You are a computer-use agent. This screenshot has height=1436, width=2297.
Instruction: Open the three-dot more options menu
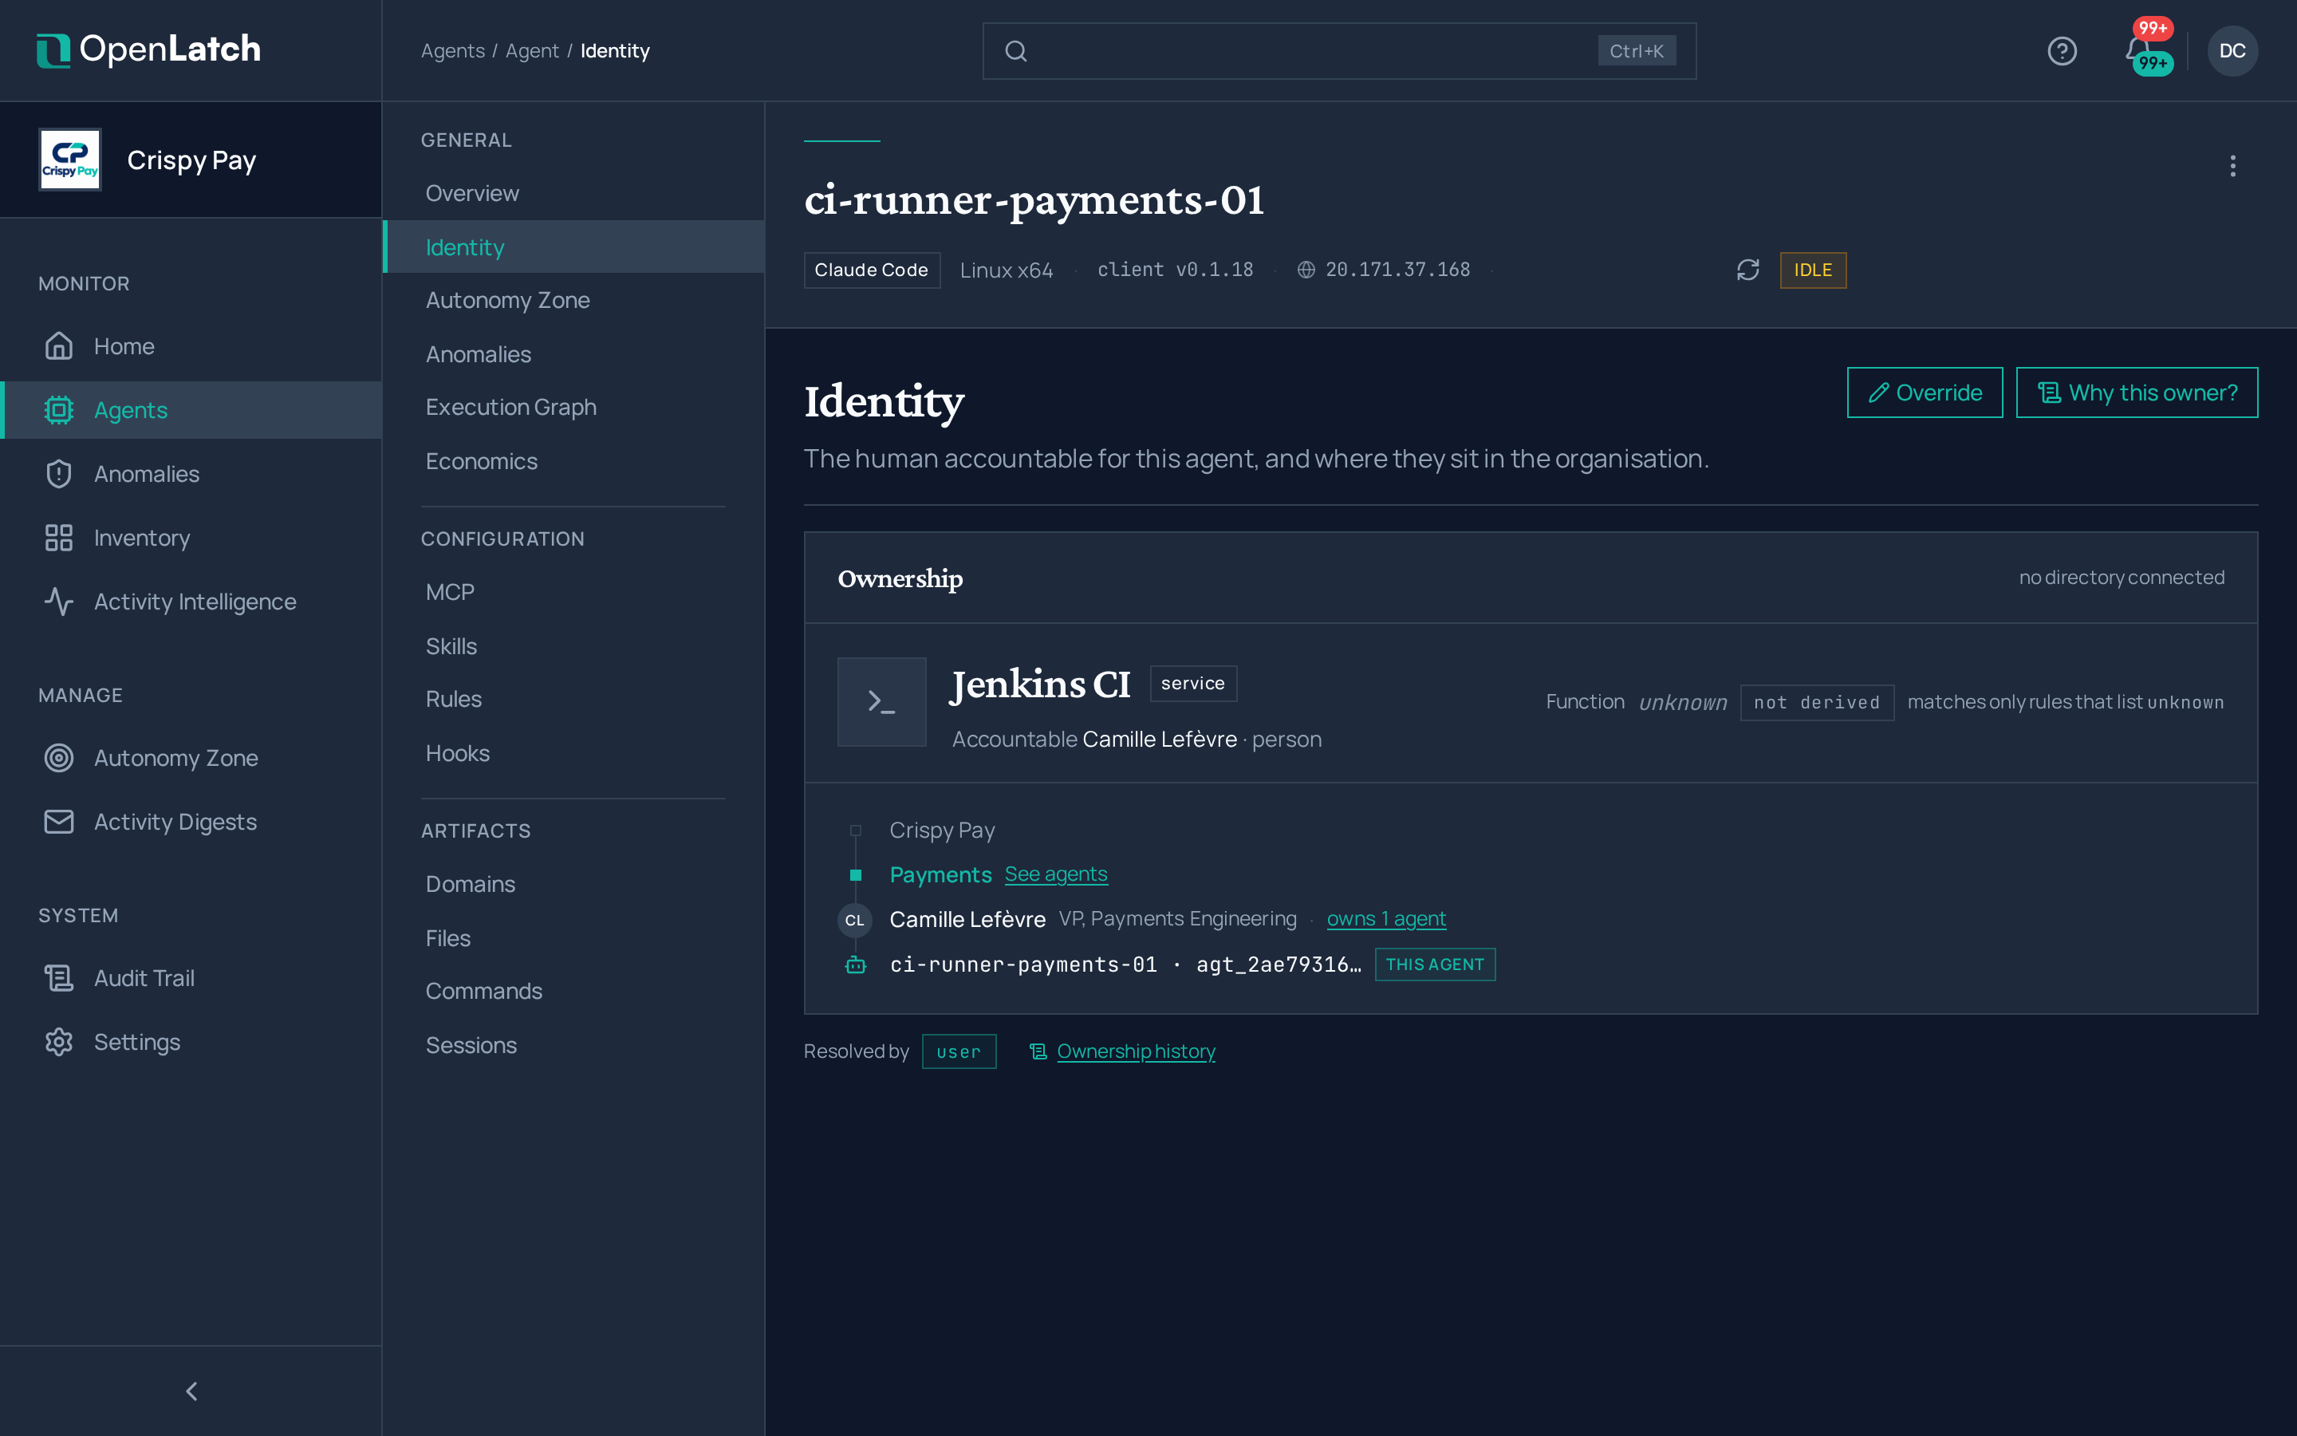coord(2232,166)
